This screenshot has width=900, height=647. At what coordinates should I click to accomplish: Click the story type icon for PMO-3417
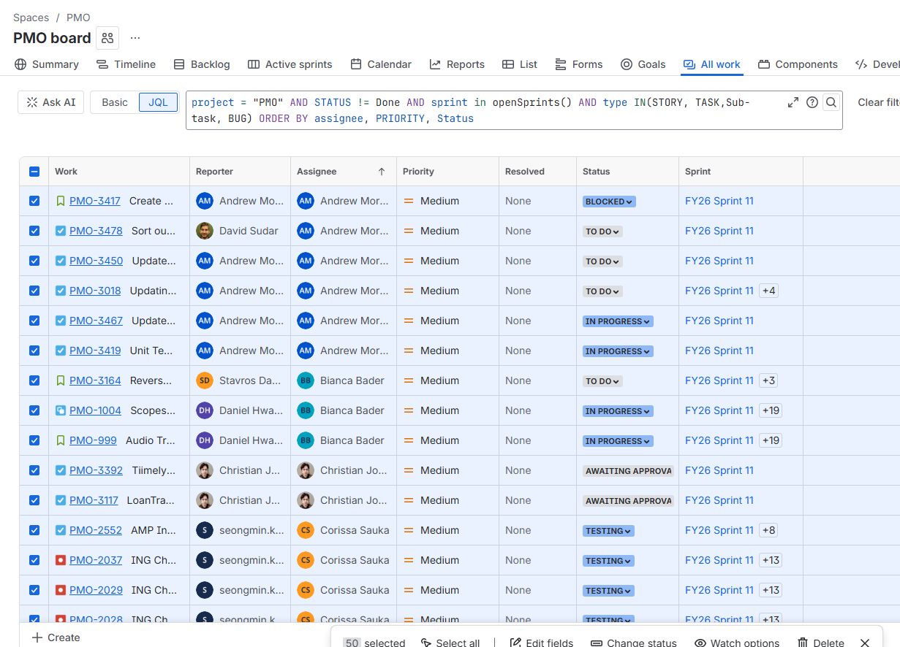pyautogui.click(x=61, y=201)
